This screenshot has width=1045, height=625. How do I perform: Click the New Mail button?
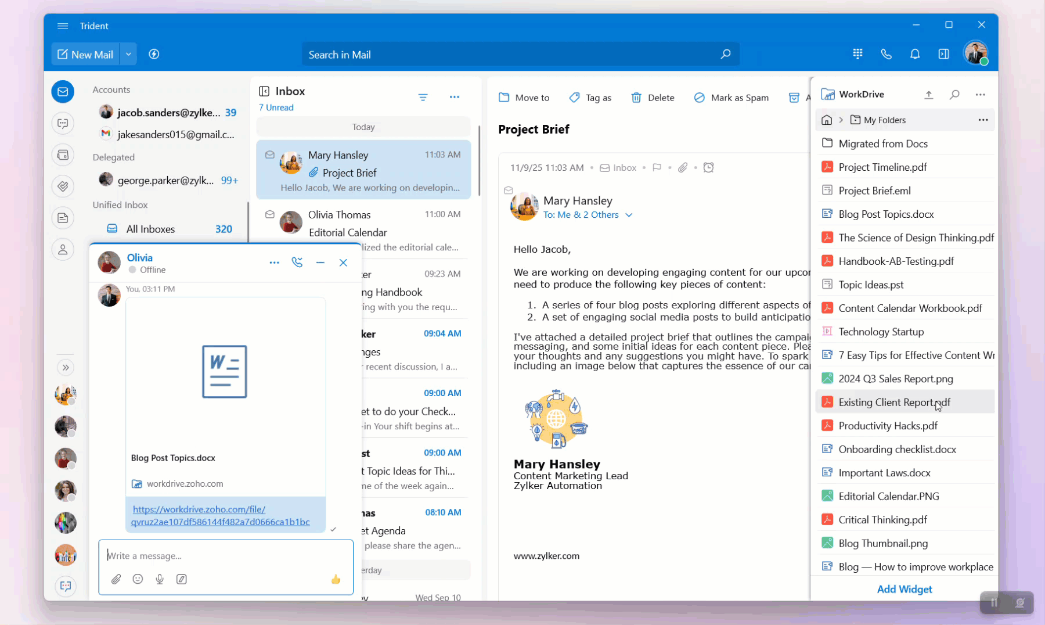(x=85, y=54)
